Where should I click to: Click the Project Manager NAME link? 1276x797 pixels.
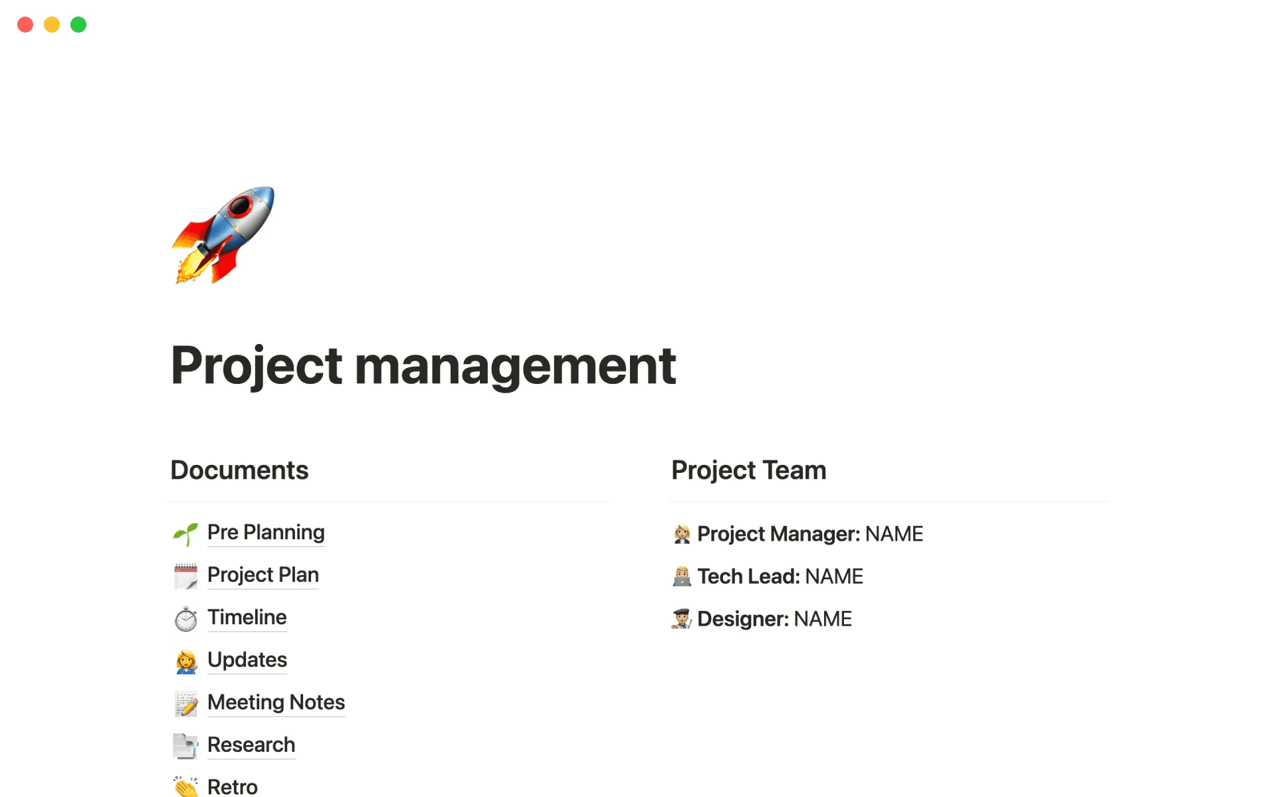pyautogui.click(x=895, y=533)
